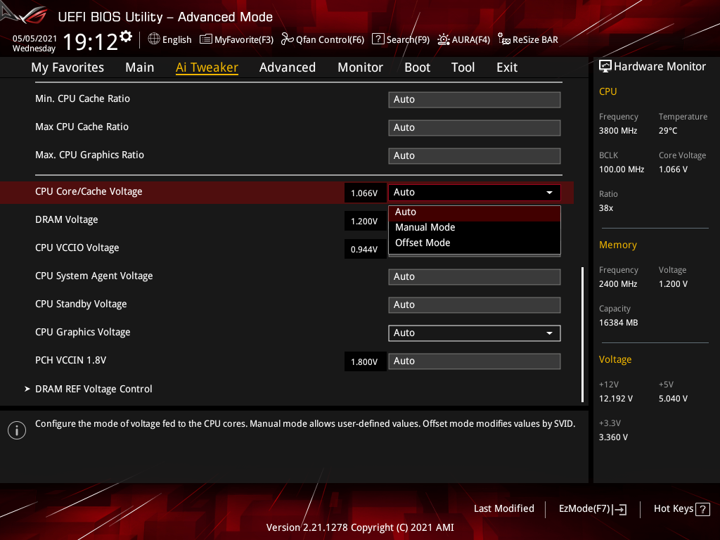Toggle the ReSize BAR icon
The image size is (720, 540).
click(x=504, y=39)
